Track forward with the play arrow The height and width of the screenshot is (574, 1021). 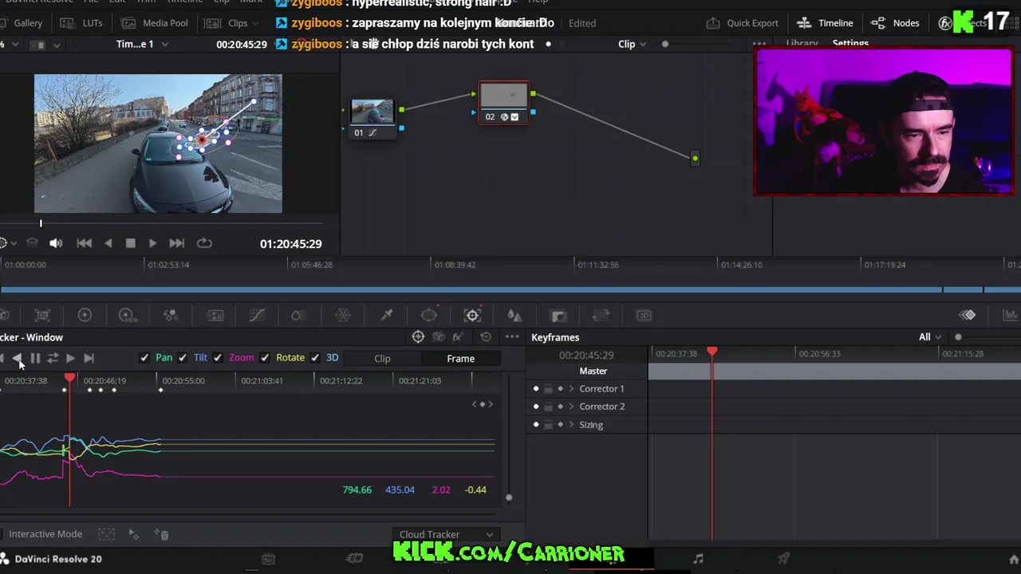pos(70,359)
